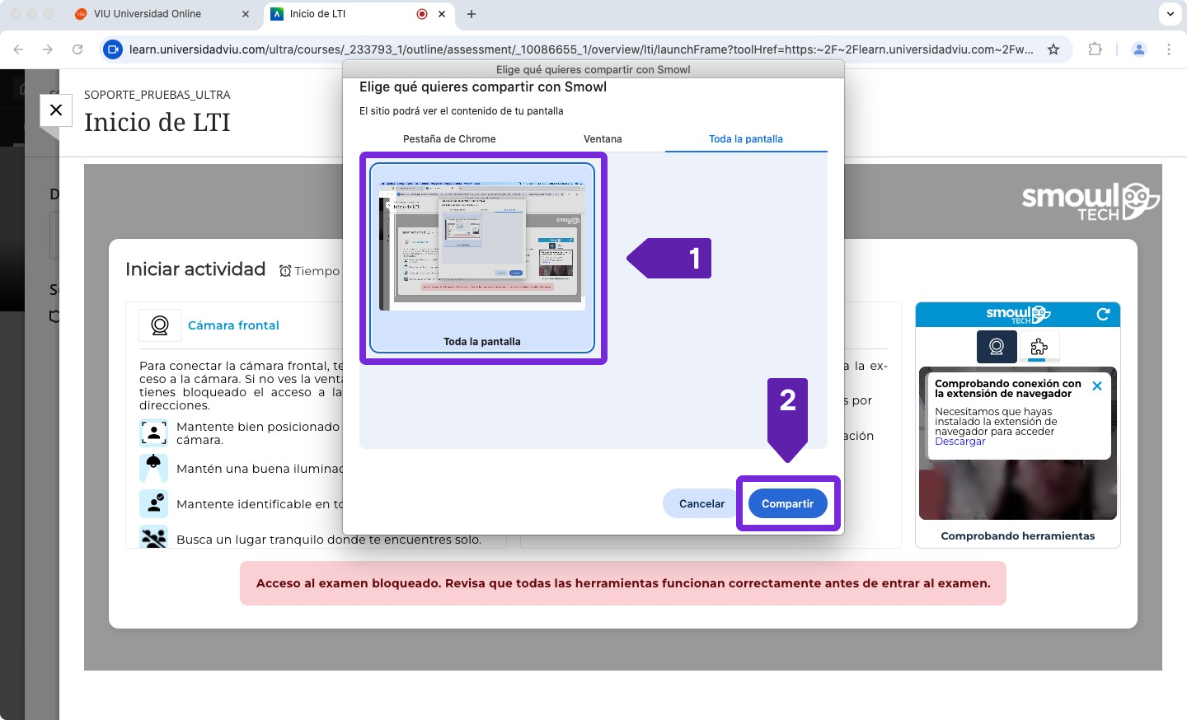Reload the page
1187x720 pixels.
[x=77, y=49]
